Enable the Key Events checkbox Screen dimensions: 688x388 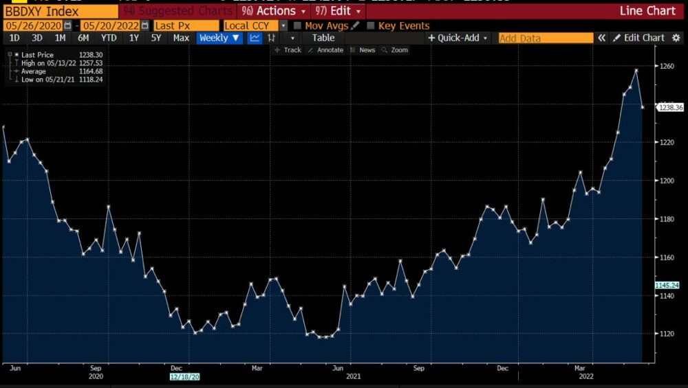point(372,25)
